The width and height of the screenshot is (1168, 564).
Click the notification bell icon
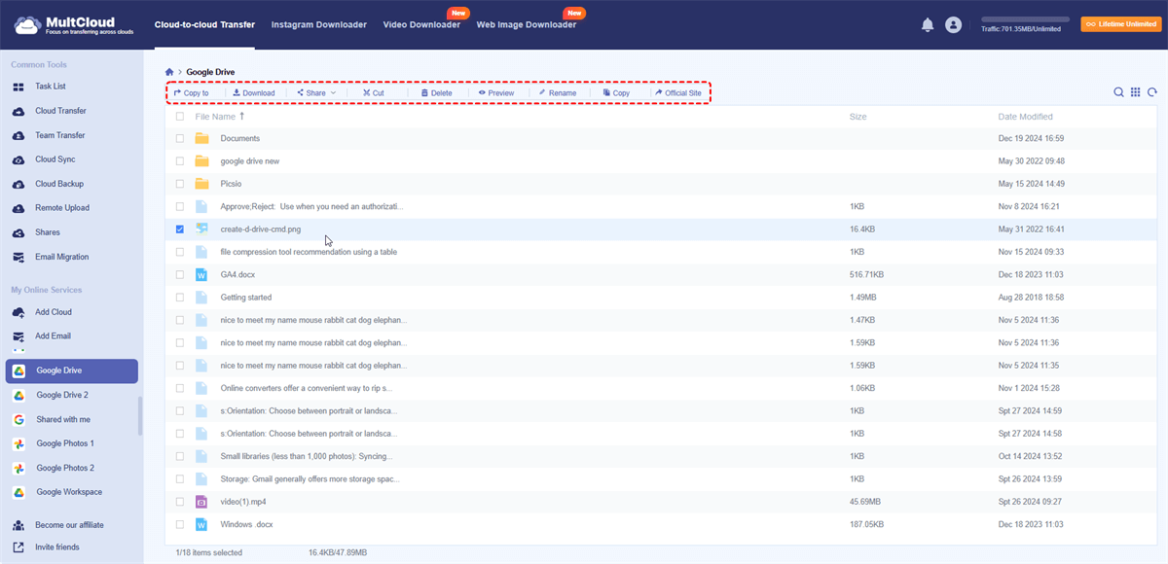click(x=928, y=25)
